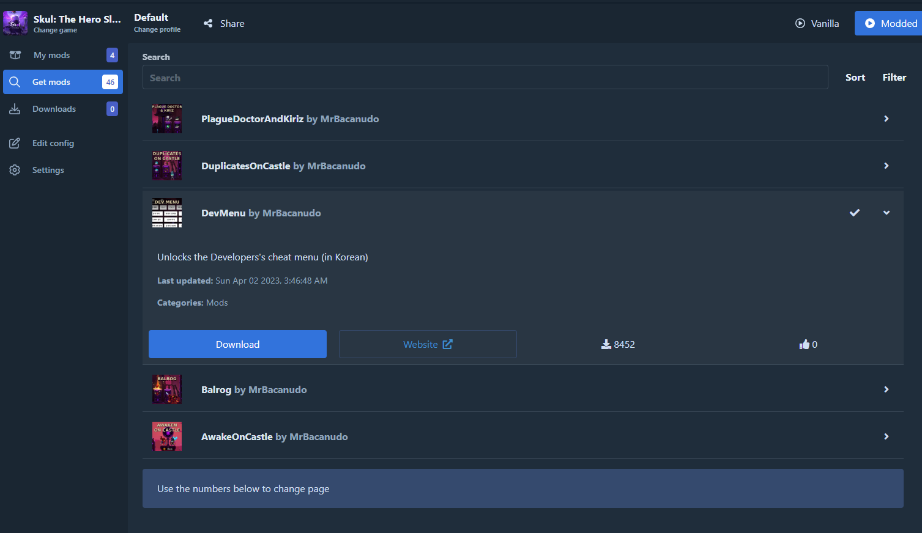Click the Last updated date text

[242, 281]
